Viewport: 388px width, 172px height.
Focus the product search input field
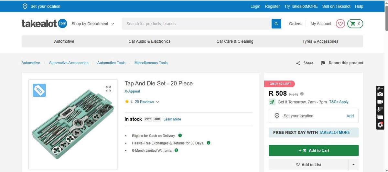(x=197, y=24)
